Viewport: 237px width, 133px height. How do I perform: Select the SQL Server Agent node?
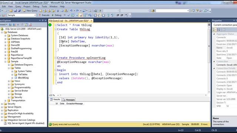[26, 123]
